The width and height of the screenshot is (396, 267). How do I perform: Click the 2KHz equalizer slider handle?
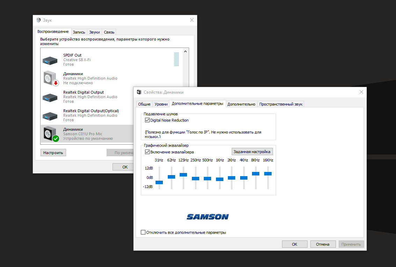(232, 178)
